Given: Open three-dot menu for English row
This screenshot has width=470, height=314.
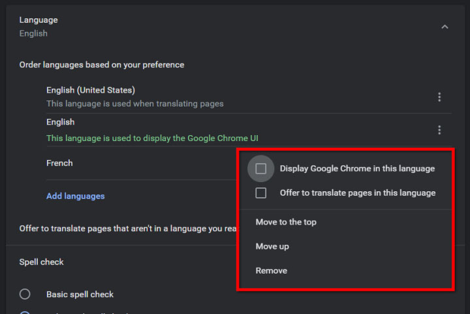Looking at the screenshot, I should point(439,130).
